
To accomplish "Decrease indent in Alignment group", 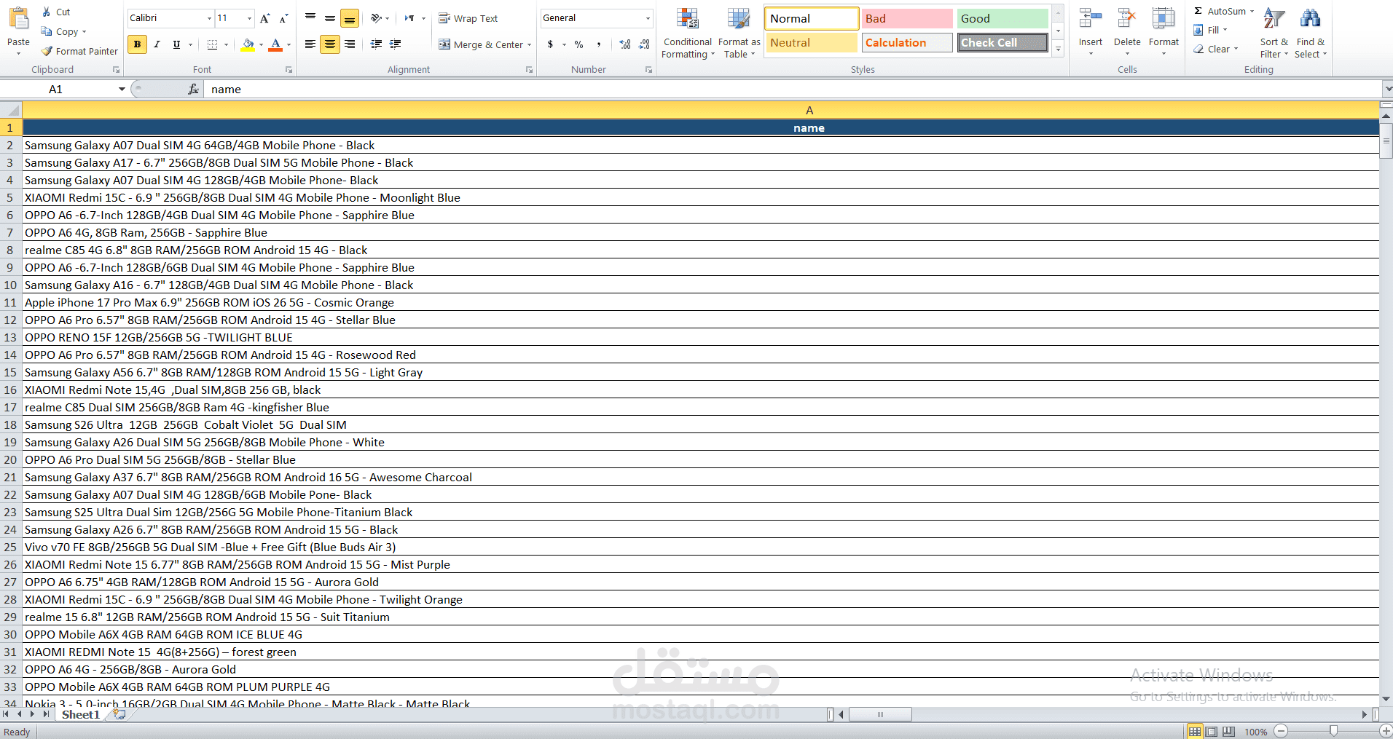I will click(x=376, y=44).
